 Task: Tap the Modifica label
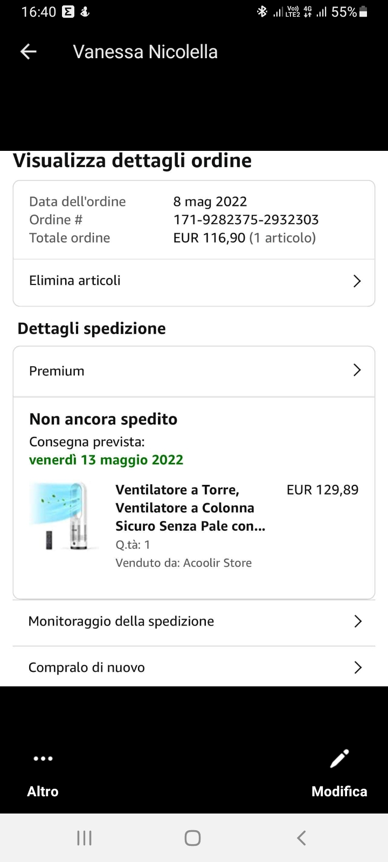tap(339, 791)
